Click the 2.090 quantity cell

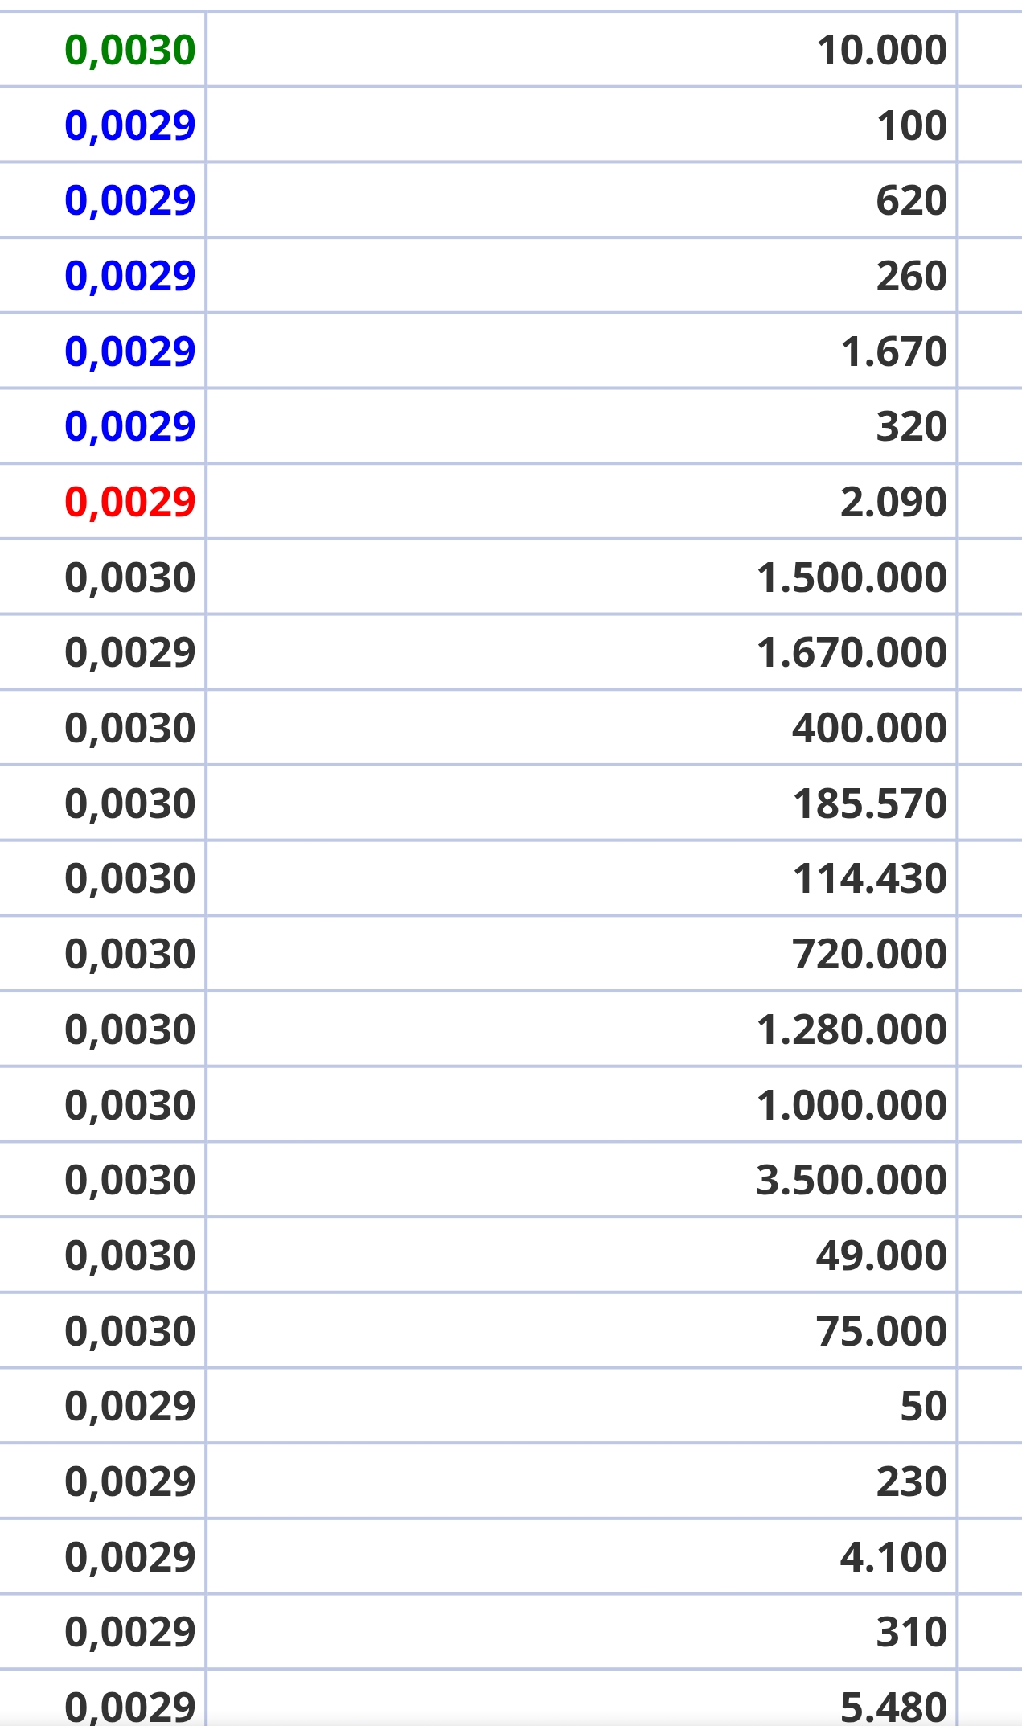[581, 501]
